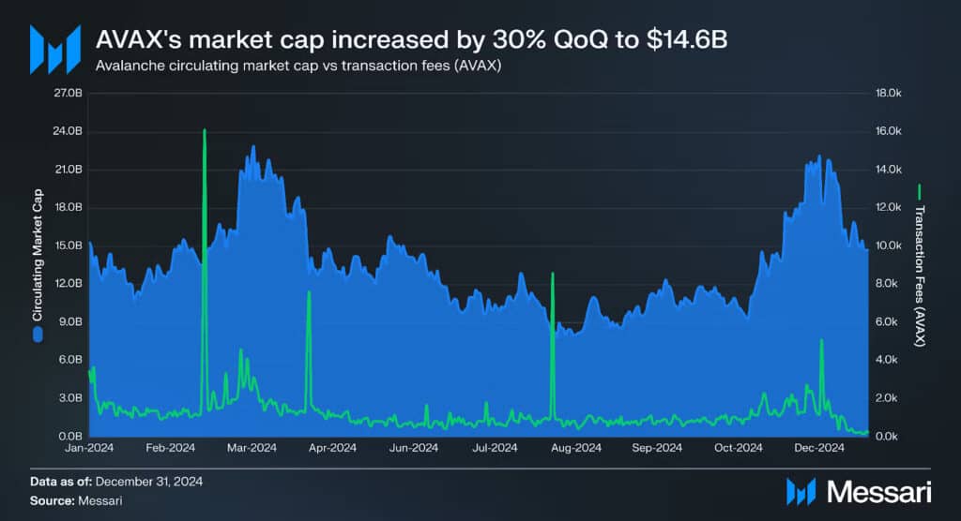Click the blue market cap peak in March
Image resolution: width=961 pixels, height=521 pixels.
(253, 147)
